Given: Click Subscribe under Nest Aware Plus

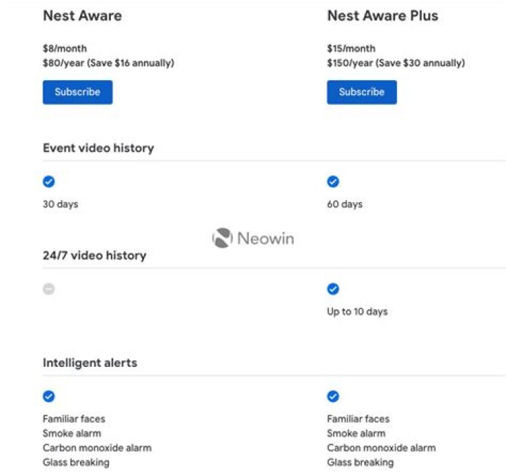Looking at the screenshot, I should [361, 92].
